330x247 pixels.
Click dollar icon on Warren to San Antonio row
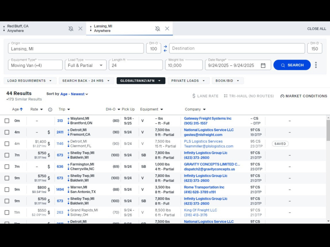49,189
